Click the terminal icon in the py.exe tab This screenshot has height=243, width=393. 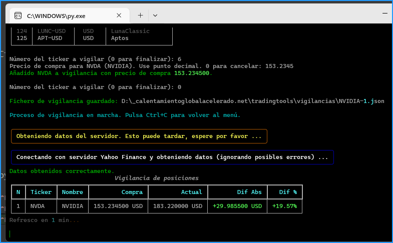click(x=18, y=15)
